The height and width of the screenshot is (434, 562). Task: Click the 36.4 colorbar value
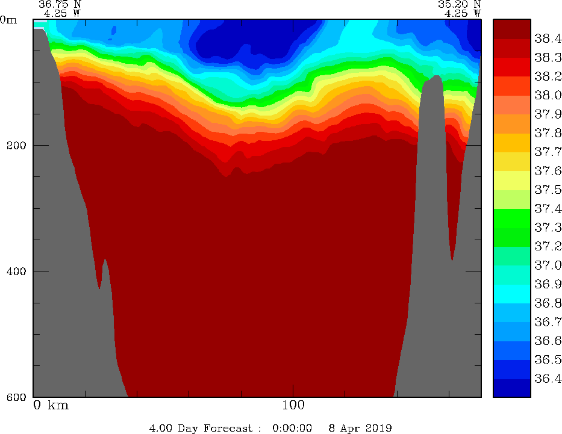tap(548, 379)
